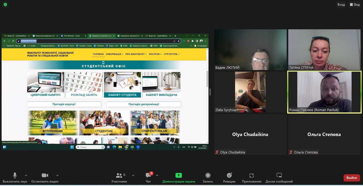Open РОЗКЛАД ЗАНЯТЬ card

coord(84,84)
